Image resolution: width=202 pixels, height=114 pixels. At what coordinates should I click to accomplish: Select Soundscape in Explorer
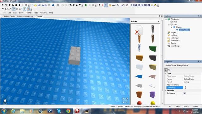tap(175, 46)
